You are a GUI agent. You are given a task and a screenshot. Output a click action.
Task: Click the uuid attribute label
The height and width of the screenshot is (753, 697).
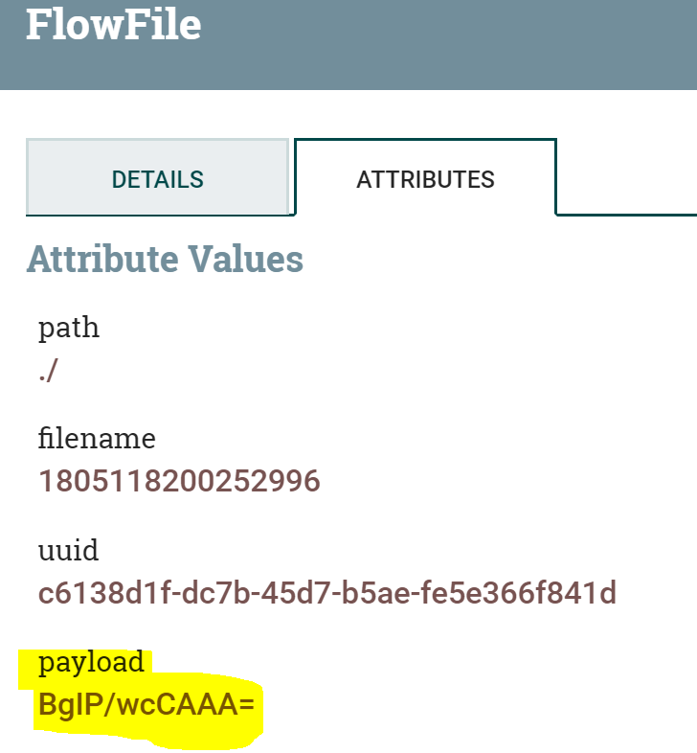click(69, 551)
